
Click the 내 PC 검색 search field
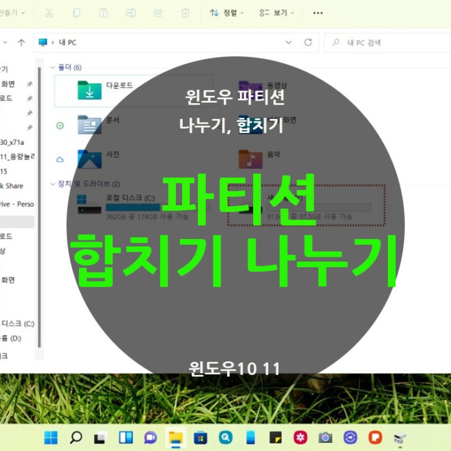click(x=387, y=43)
